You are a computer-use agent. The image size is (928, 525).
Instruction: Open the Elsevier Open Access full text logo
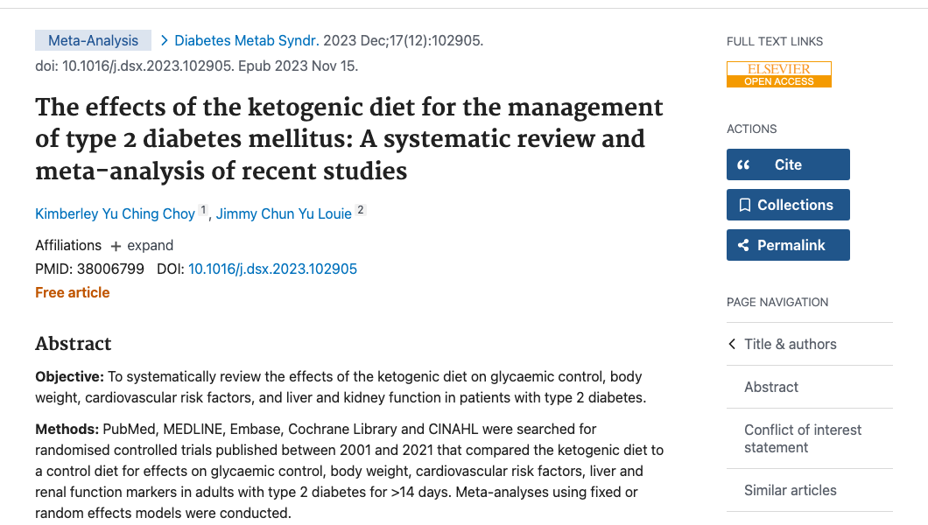778,73
